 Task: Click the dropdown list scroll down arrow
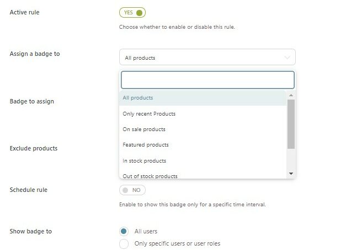291,174
